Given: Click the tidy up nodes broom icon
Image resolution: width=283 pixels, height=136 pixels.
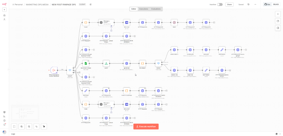Looking at the screenshot, I should tap(44, 127).
